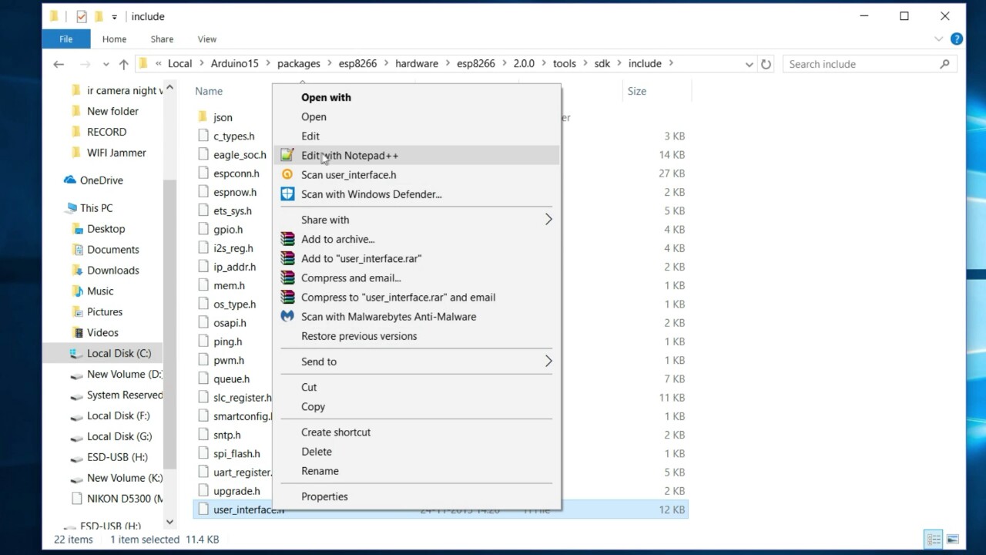Click the file icon next to gpio.h
Screen dimensions: 986x555
203,229
